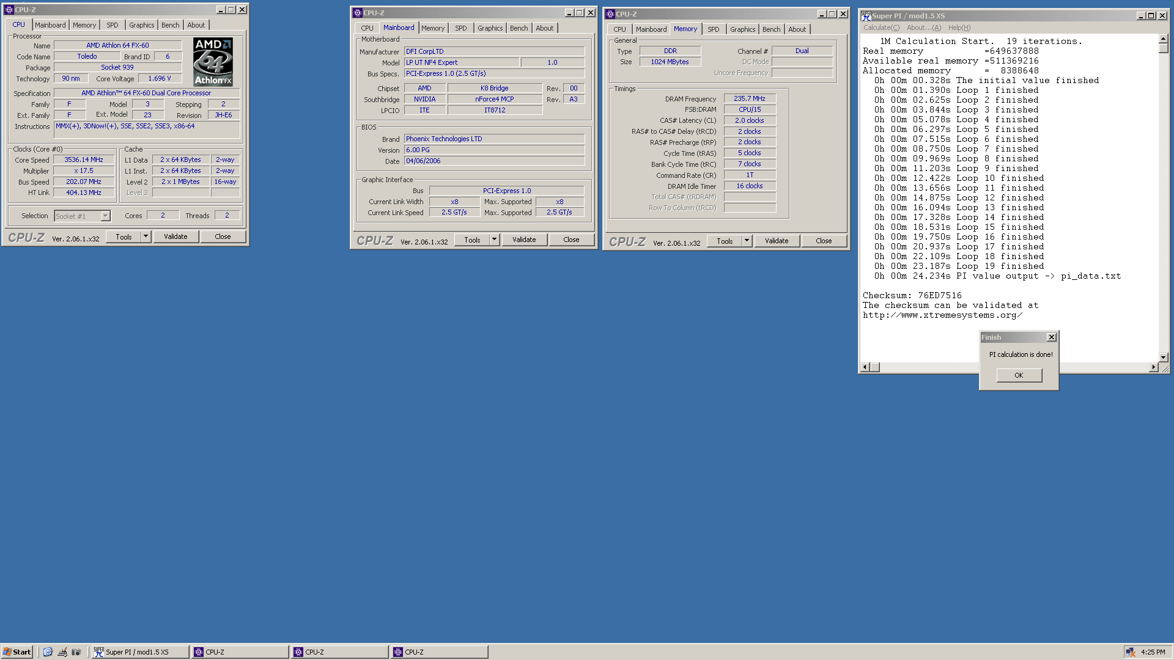This screenshot has width=1174, height=660.
Task: Click the CAS# Latency value 2.0 clocks
Action: (x=750, y=120)
